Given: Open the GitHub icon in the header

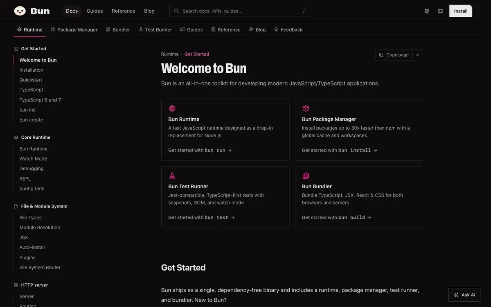Looking at the screenshot, I should 427,11.
